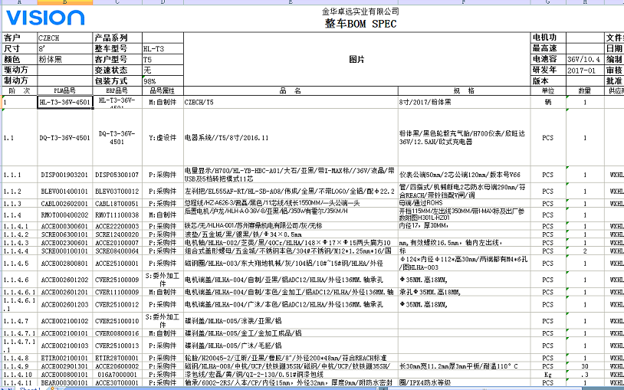The width and height of the screenshot is (624, 390).
Task: Select cell "CABL002602001"
Action: point(65,204)
